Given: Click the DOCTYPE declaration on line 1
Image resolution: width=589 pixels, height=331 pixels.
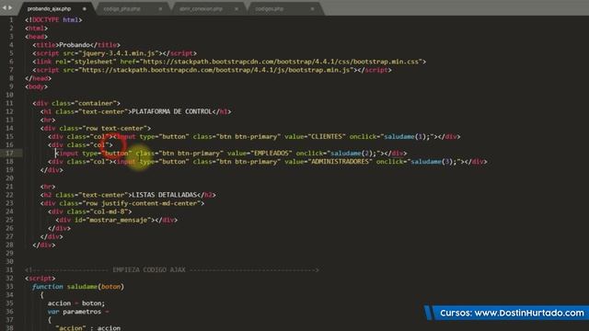Looking at the screenshot, I should click(x=53, y=20).
